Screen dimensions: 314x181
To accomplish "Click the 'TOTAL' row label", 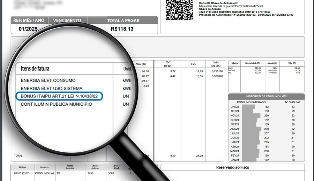I will pyautogui.click(x=18, y=156).
